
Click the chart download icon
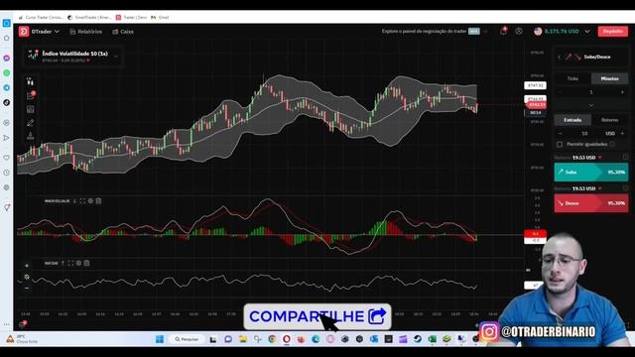tap(31, 136)
